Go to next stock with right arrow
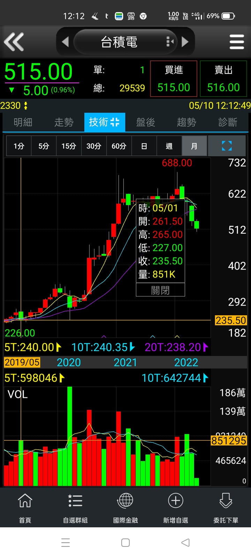251x558 pixels. coord(185,42)
